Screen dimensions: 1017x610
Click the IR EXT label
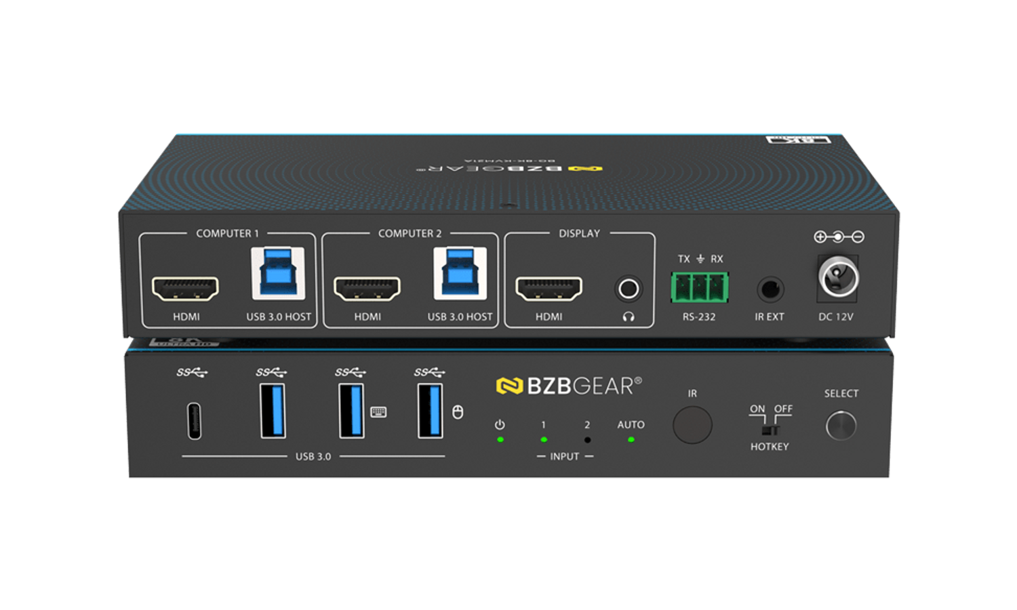click(x=770, y=317)
